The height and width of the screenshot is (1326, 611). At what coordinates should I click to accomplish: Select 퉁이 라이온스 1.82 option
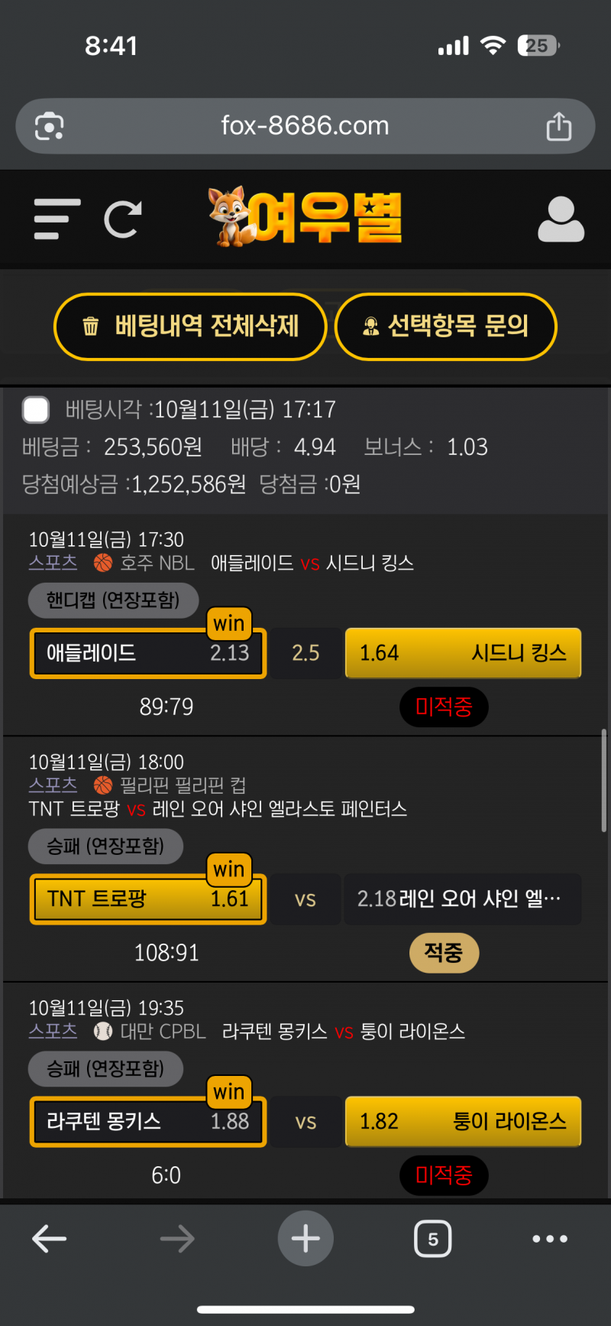[463, 1122]
